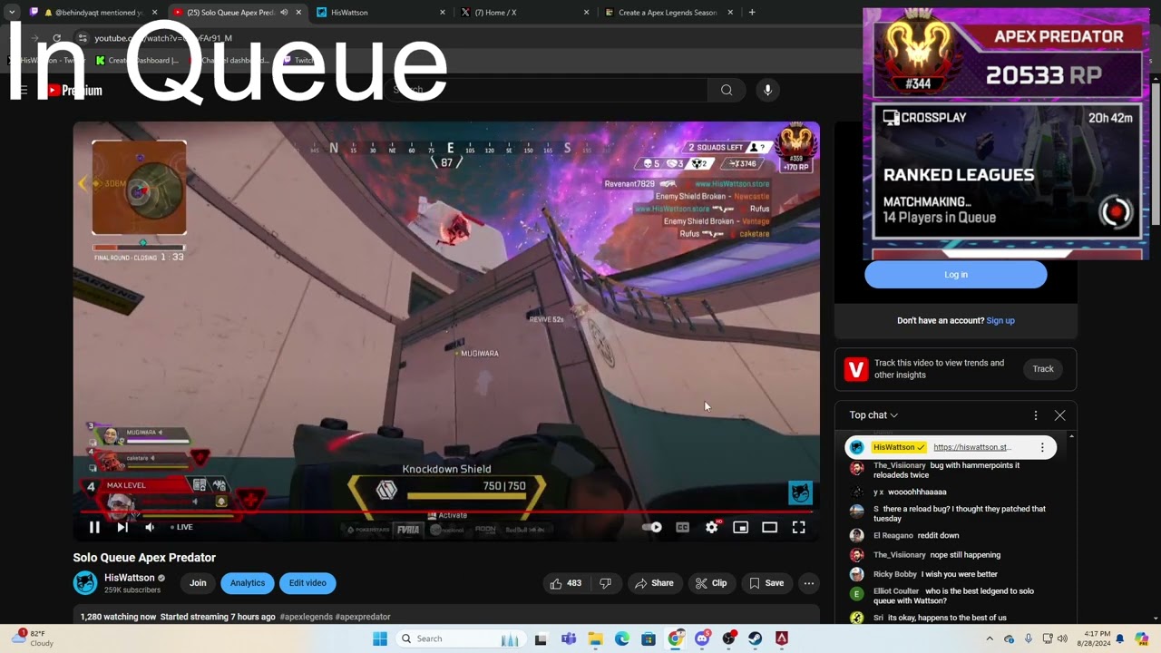This screenshot has width=1161, height=653.
Task: Open Discord from the taskbar
Action: click(x=702, y=638)
